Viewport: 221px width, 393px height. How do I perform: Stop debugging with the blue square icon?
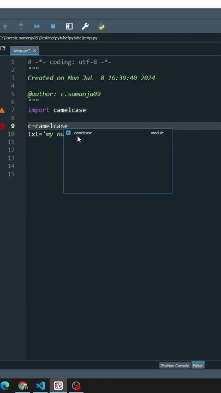tap(53, 26)
